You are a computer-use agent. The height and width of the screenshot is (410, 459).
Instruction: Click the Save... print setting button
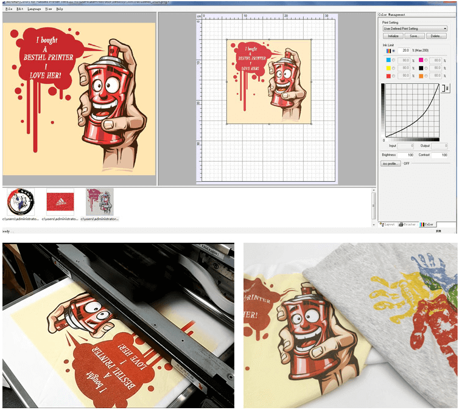(414, 36)
